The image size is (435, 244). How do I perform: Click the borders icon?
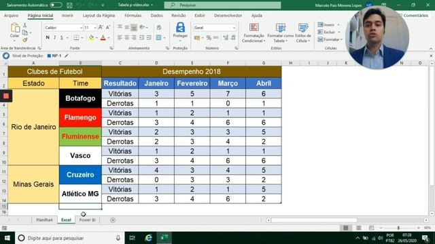pyautogui.click(x=76, y=38)
